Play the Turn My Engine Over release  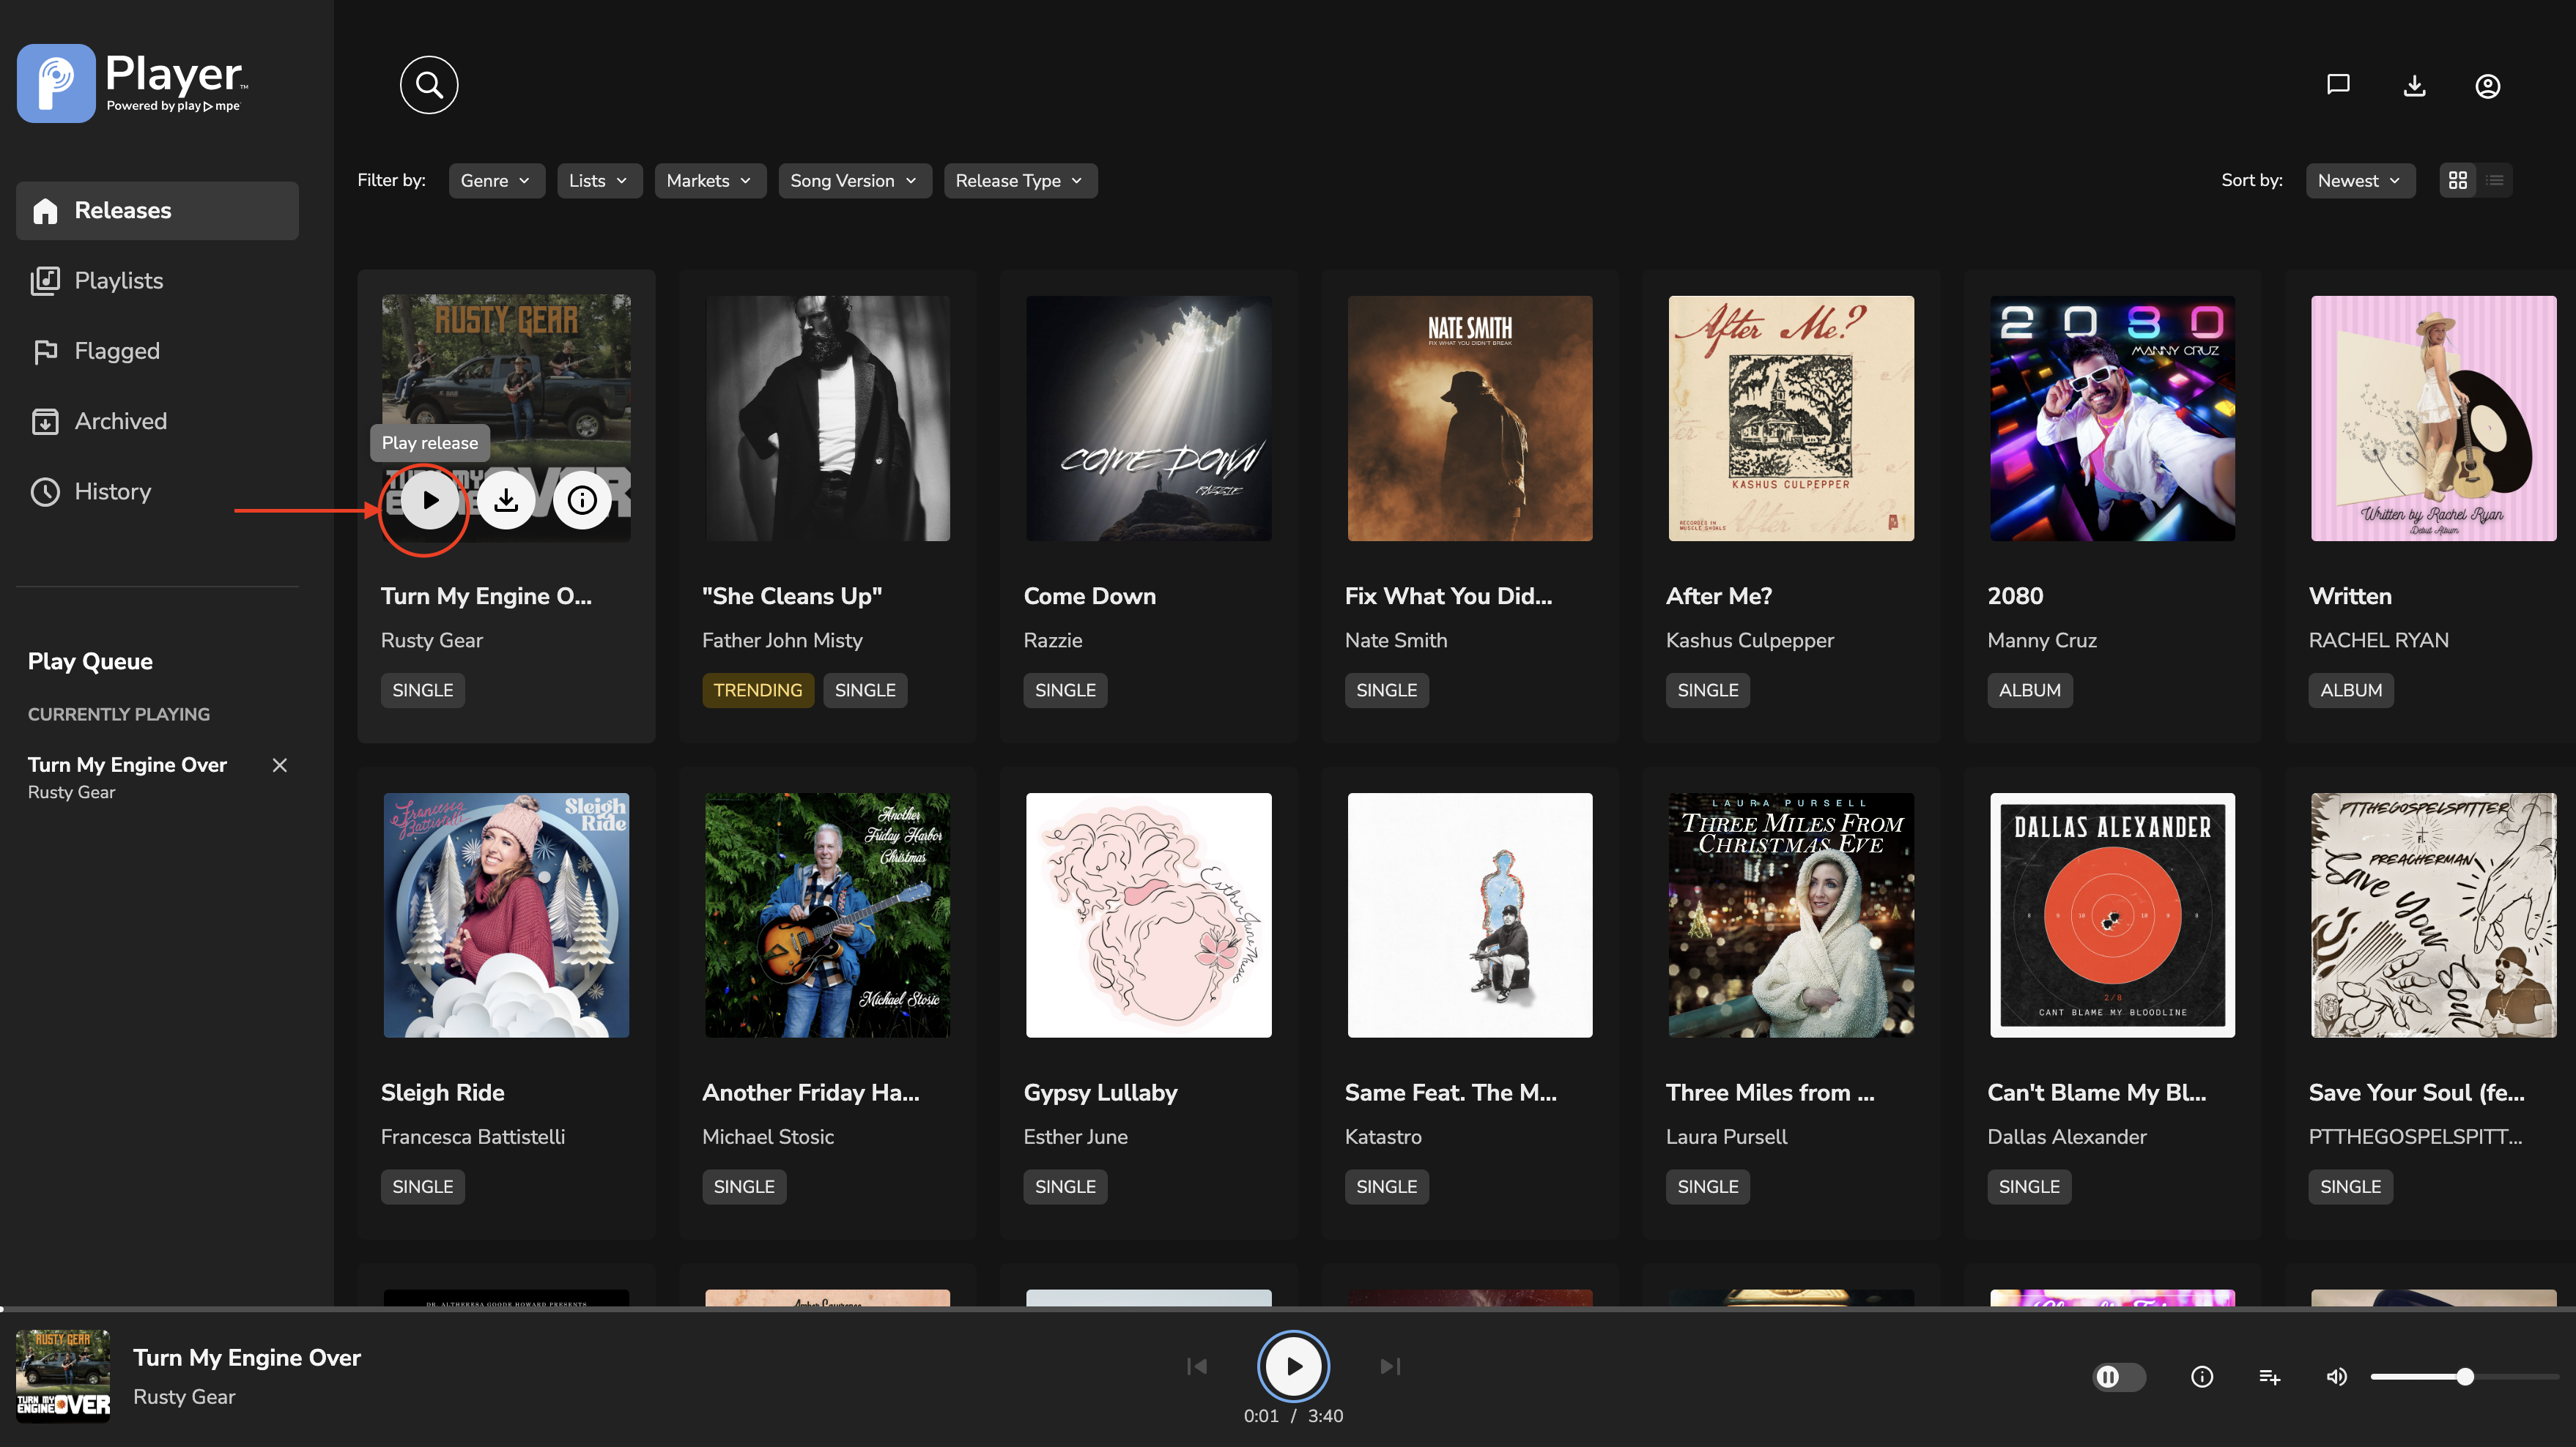(x=430, y=501)
